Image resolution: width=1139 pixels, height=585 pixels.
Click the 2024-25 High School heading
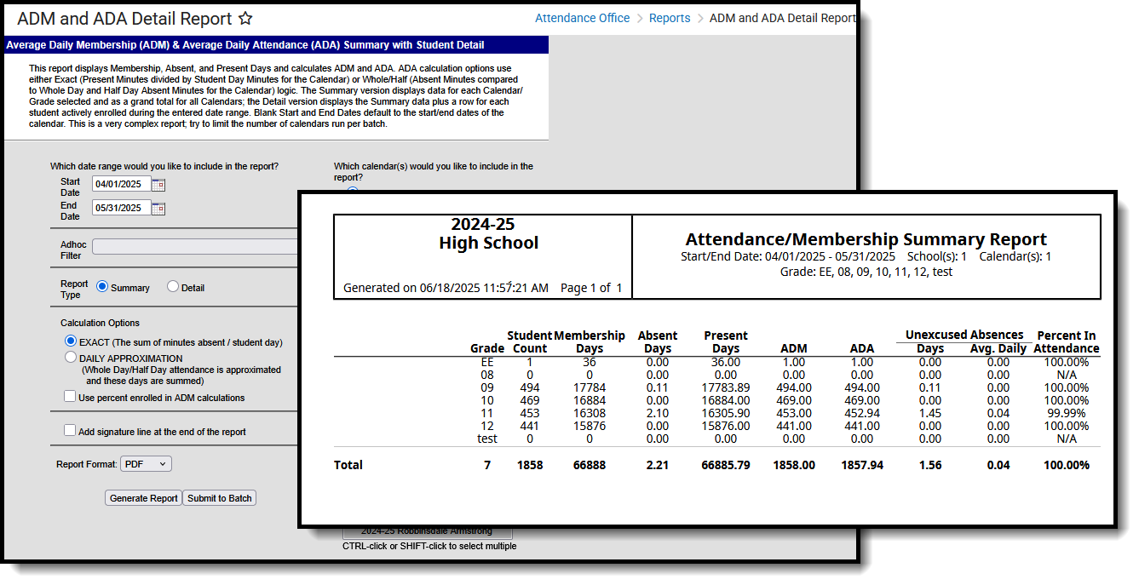[488, 233]
